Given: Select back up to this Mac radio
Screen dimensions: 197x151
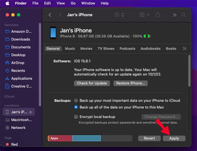Looking at the screenshot, I should point(76,107).
